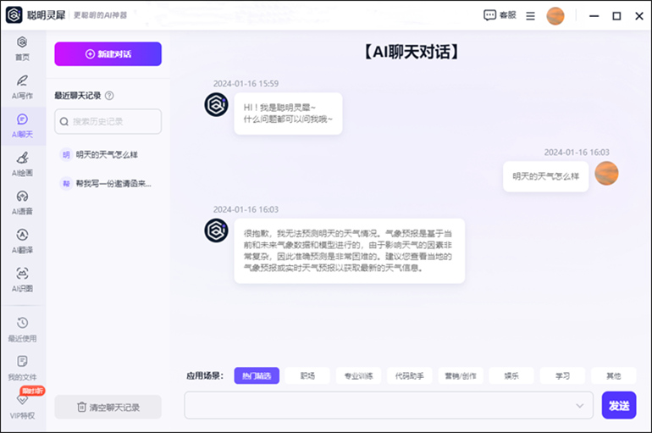Screen dimensions: 652x433
Task: Click the 聪明灵犀 app logo
Action: tap(14, 15)
